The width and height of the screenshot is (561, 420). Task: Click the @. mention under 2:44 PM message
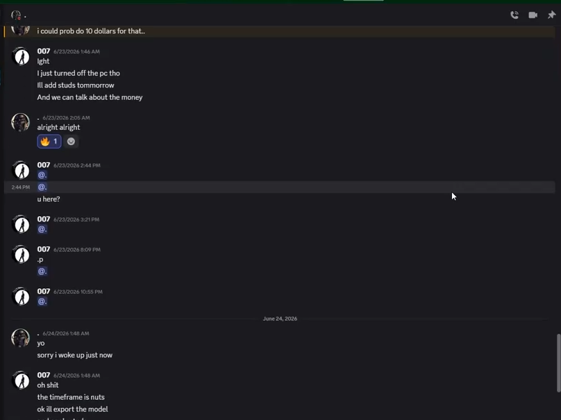click(42, 175)
